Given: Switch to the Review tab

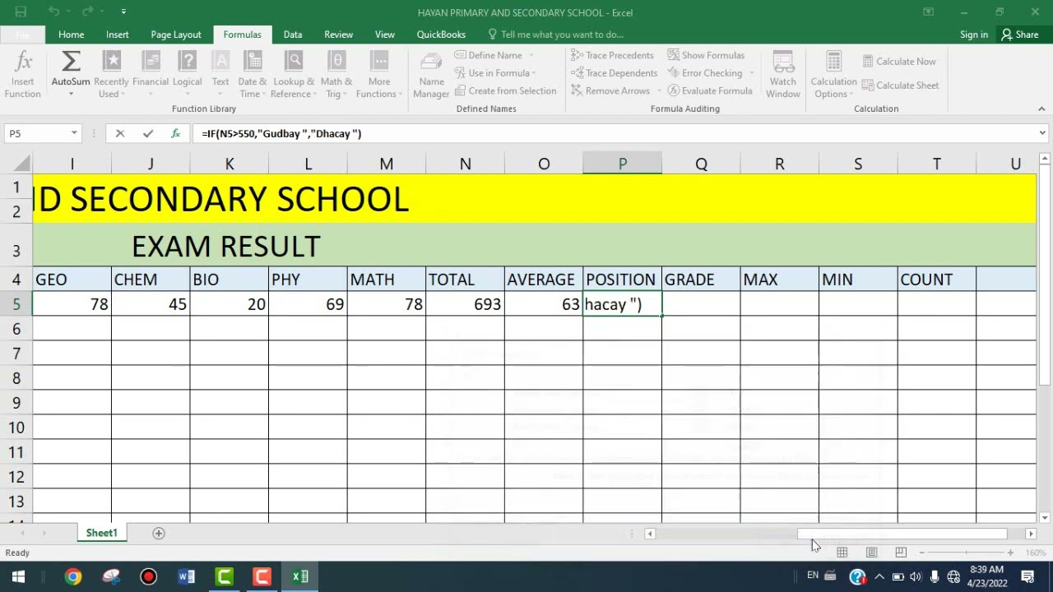Looking at the screenshot, I should pos(338,35).
